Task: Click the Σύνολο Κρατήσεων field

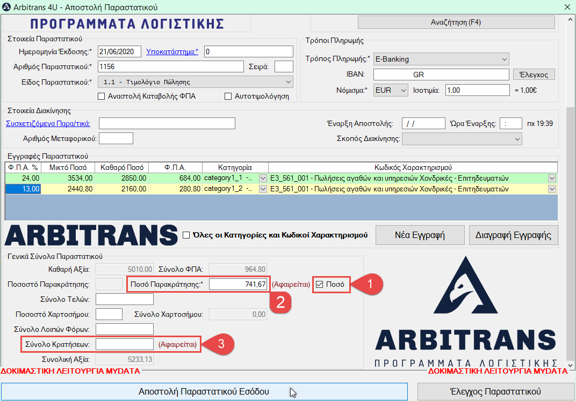Action: pyautogui.click(x=125, y=345)
